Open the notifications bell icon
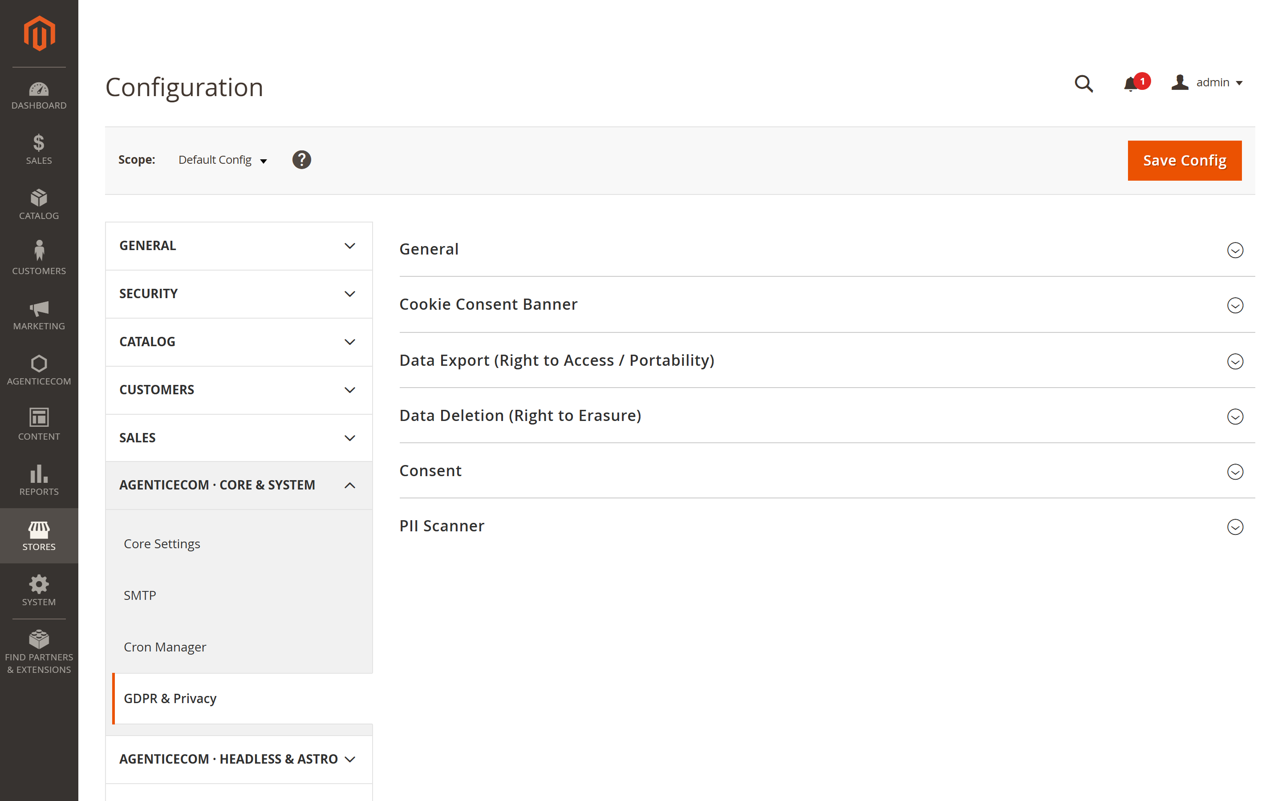 1131,84
